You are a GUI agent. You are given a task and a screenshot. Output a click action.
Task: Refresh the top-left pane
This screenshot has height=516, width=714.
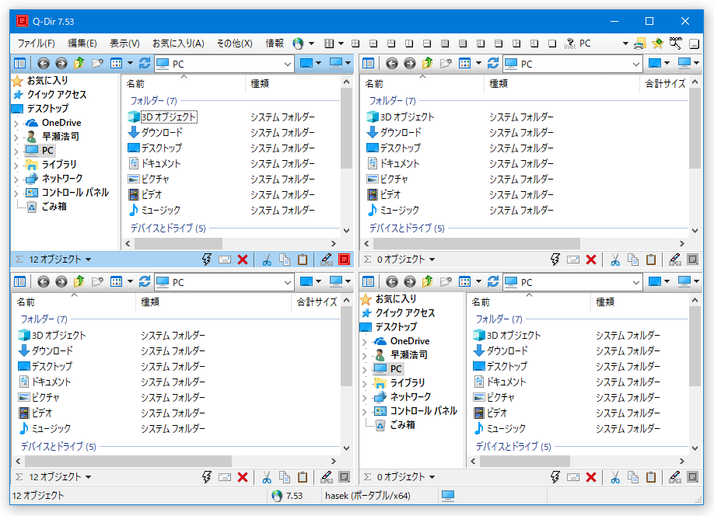[x=145, y=63]
